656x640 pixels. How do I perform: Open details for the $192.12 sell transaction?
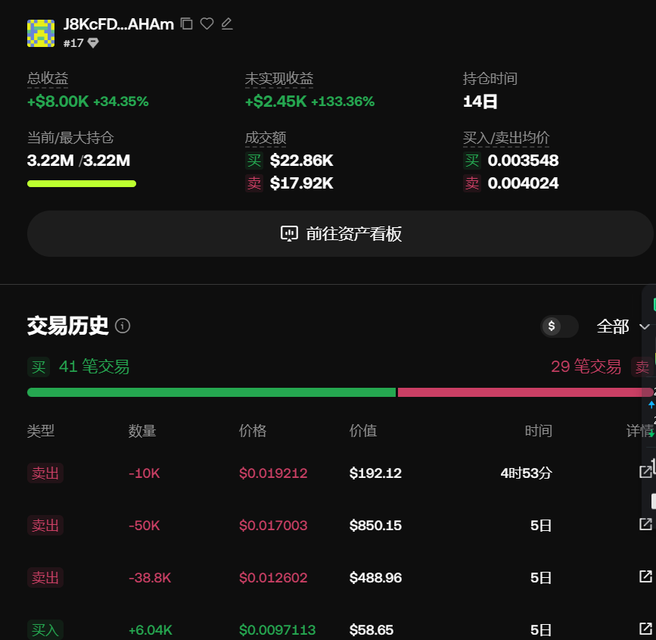click(645, 472)
